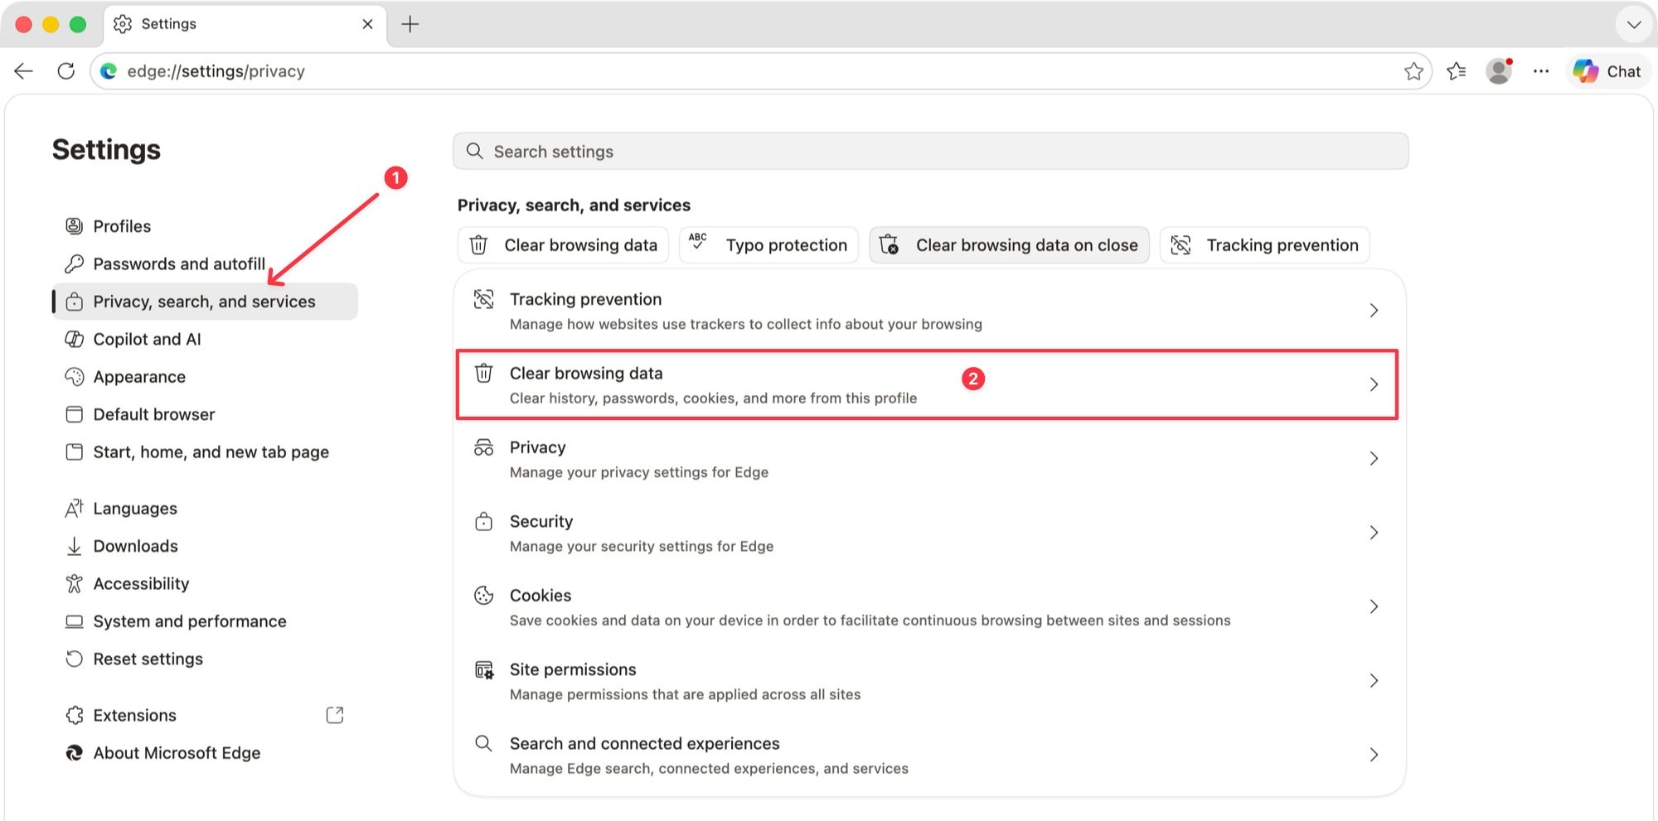This screenshot has height=821, width=1658.
Task: Click the Site permissions icon
Action: pyautogui.click(x=483, y=669)
